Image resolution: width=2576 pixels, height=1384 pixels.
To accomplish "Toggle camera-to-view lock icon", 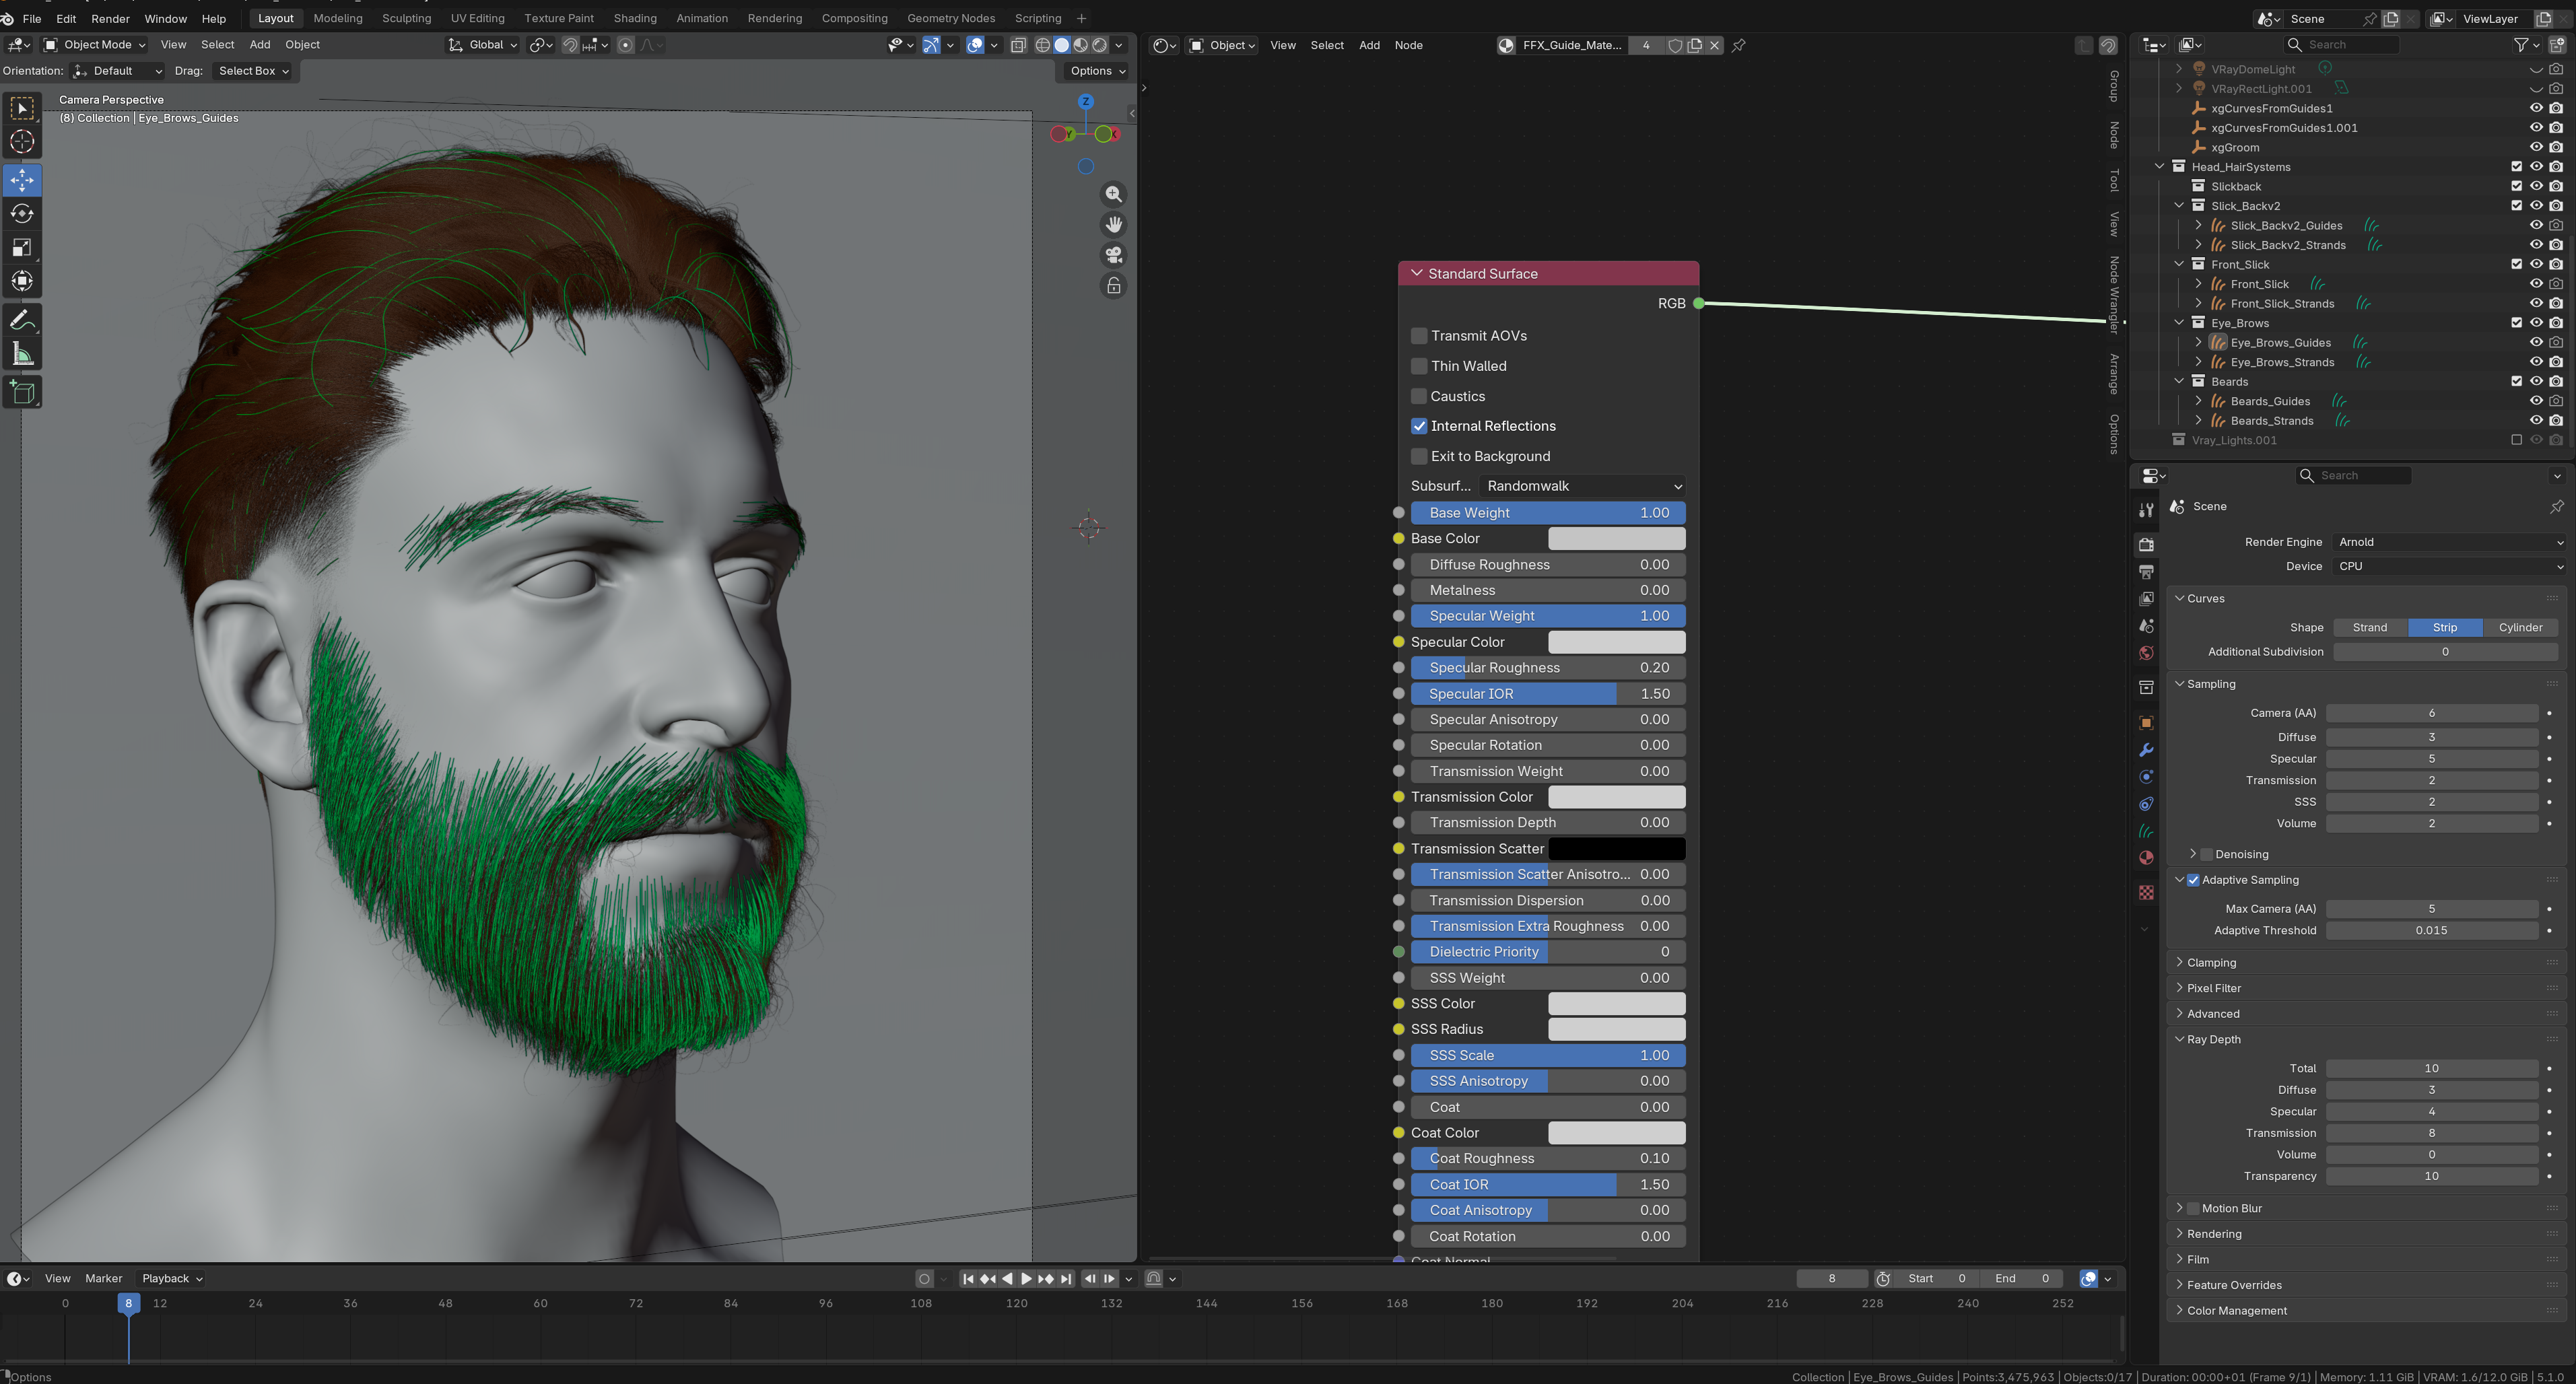I will [1113, 286].
